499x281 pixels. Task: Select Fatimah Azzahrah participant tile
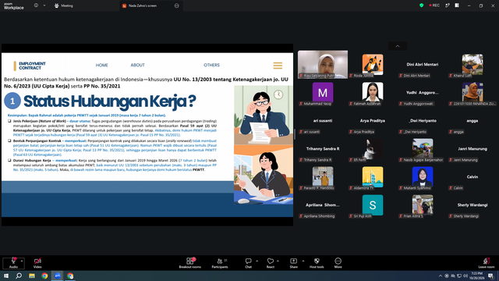point(373,92)
